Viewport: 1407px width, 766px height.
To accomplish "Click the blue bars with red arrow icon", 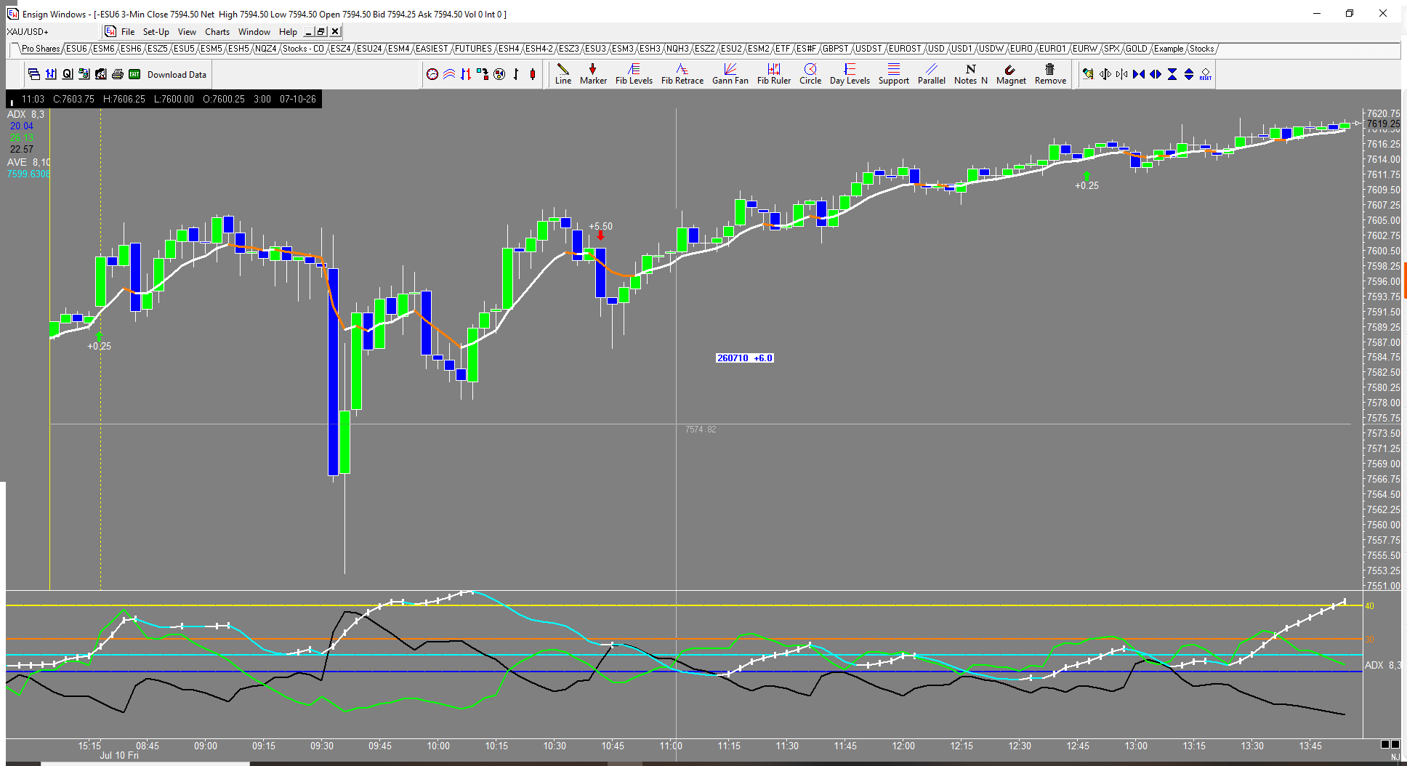I will [x=466, y=74].
